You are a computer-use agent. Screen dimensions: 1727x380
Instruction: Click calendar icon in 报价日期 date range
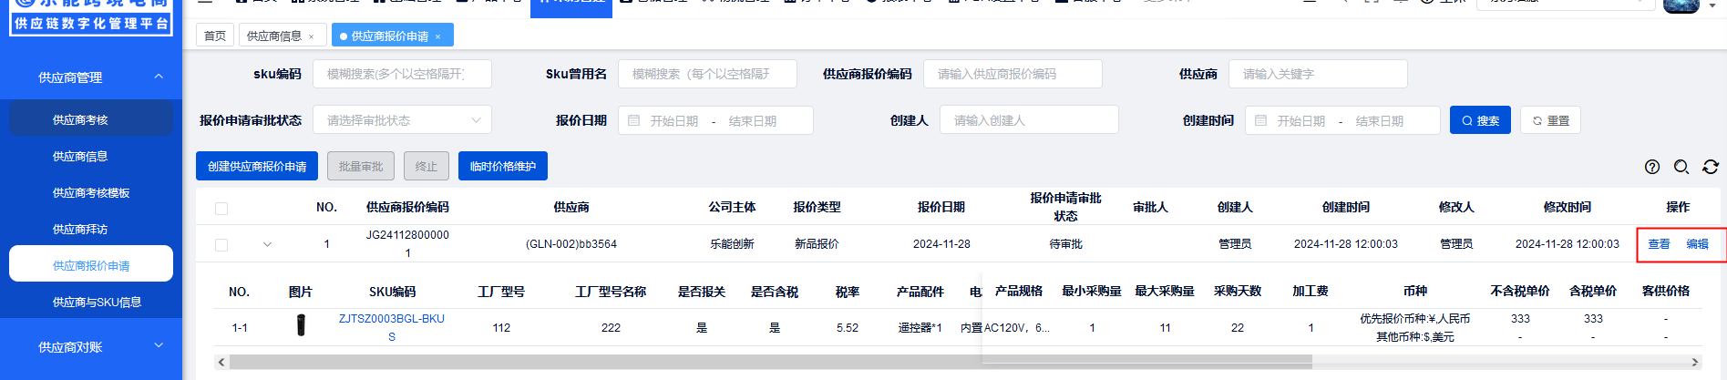tap(634, 120)
